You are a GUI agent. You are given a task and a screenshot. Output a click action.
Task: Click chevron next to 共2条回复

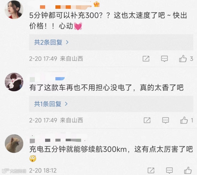click(x=67, y=42)
